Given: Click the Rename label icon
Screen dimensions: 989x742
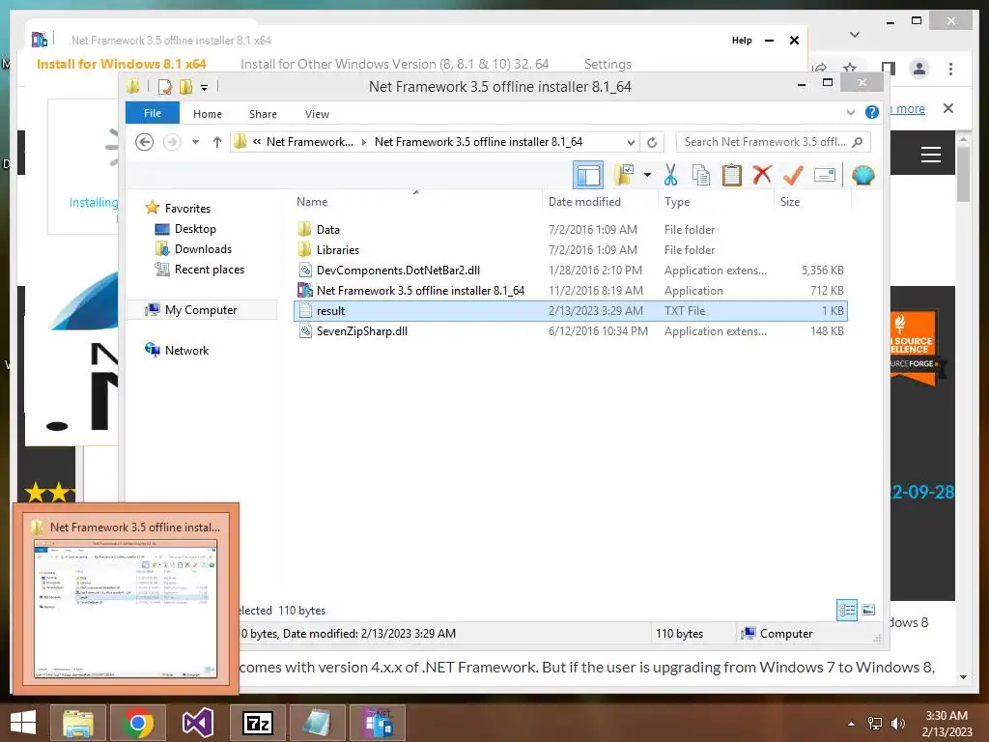Looking at the screenshot, I should 825,175.
